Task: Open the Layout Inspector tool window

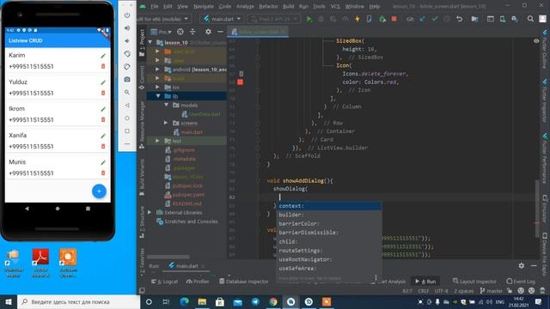Action: point(474,282)
